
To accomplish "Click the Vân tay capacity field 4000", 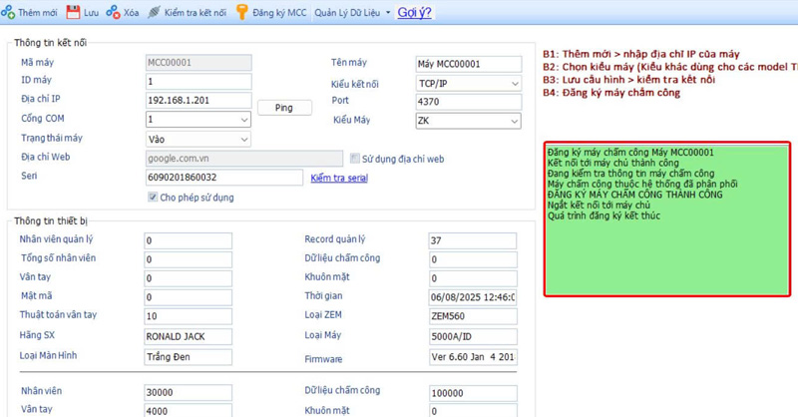I will pyautogui.click(x=188, y=410).
